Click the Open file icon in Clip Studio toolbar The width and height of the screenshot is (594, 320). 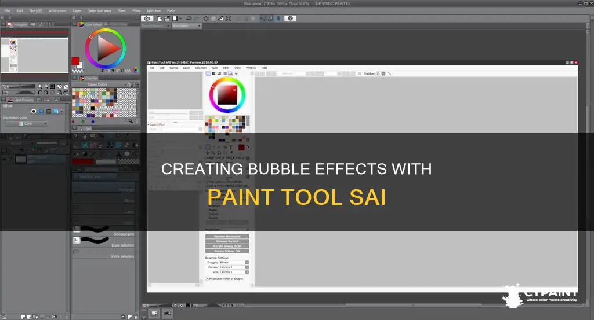pyautogui.click(x=166, y=19)
